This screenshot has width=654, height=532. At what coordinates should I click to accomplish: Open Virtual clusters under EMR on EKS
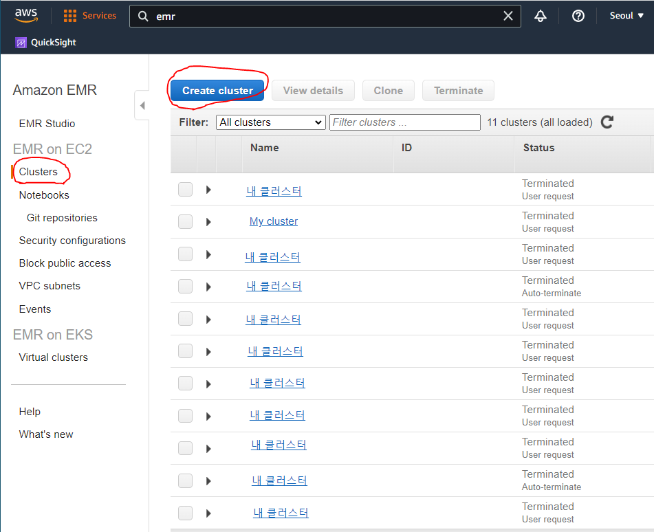coord(54,357)
